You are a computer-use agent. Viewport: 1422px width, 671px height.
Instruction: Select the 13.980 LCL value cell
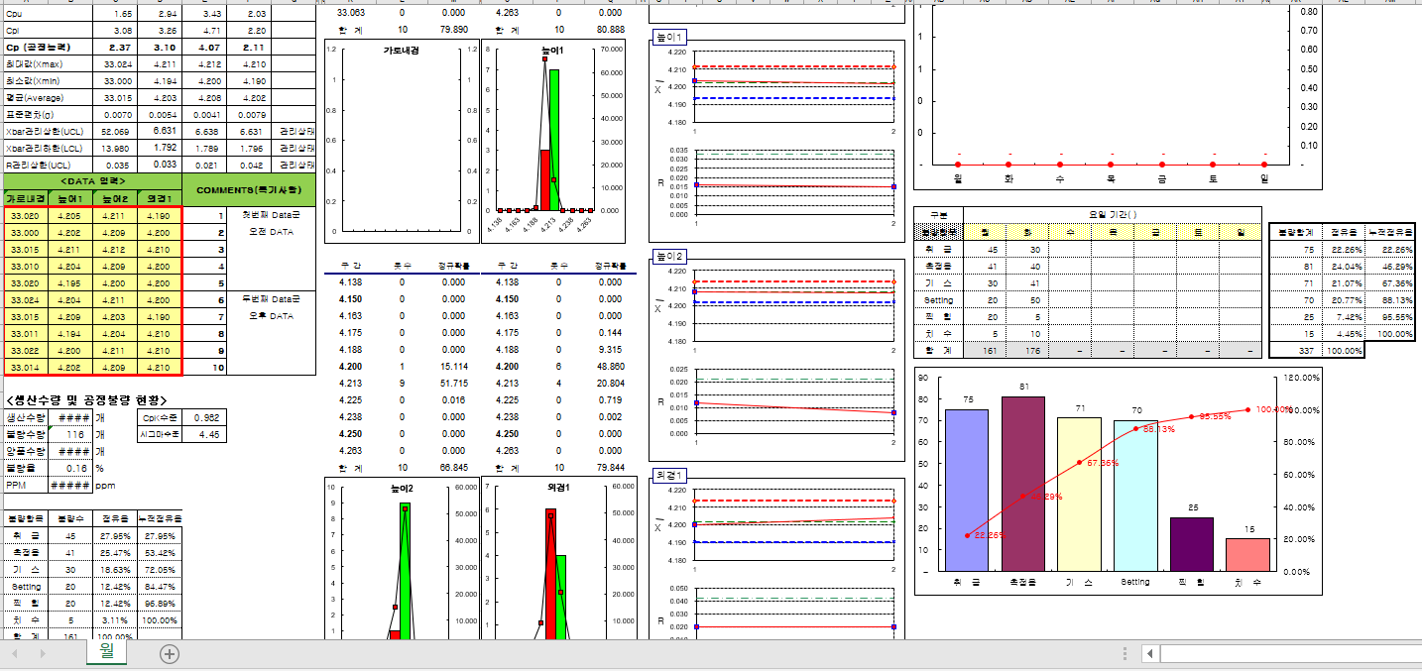pos(115,148)
